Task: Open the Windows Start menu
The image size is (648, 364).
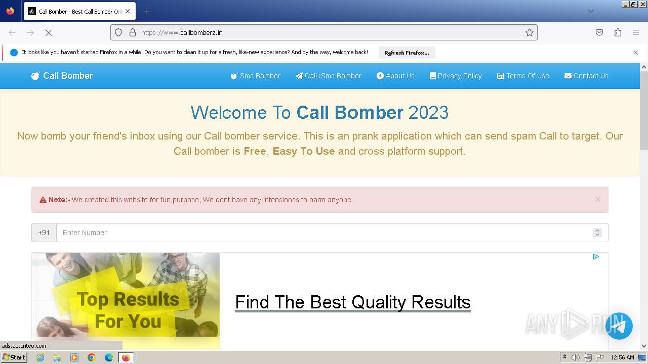Action: point(14,357)
